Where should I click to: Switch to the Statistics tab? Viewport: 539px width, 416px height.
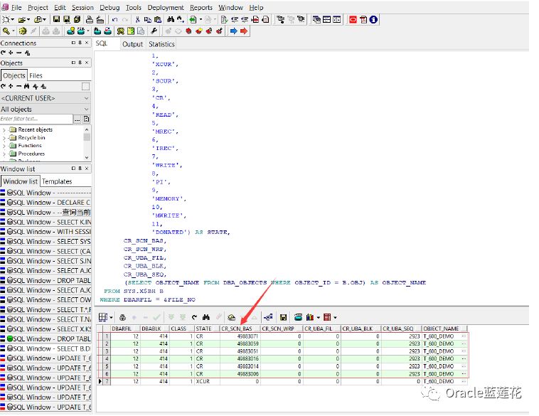(161, 44)
